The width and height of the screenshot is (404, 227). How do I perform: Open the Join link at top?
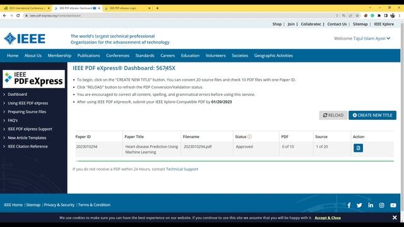(x=291, y=24)
